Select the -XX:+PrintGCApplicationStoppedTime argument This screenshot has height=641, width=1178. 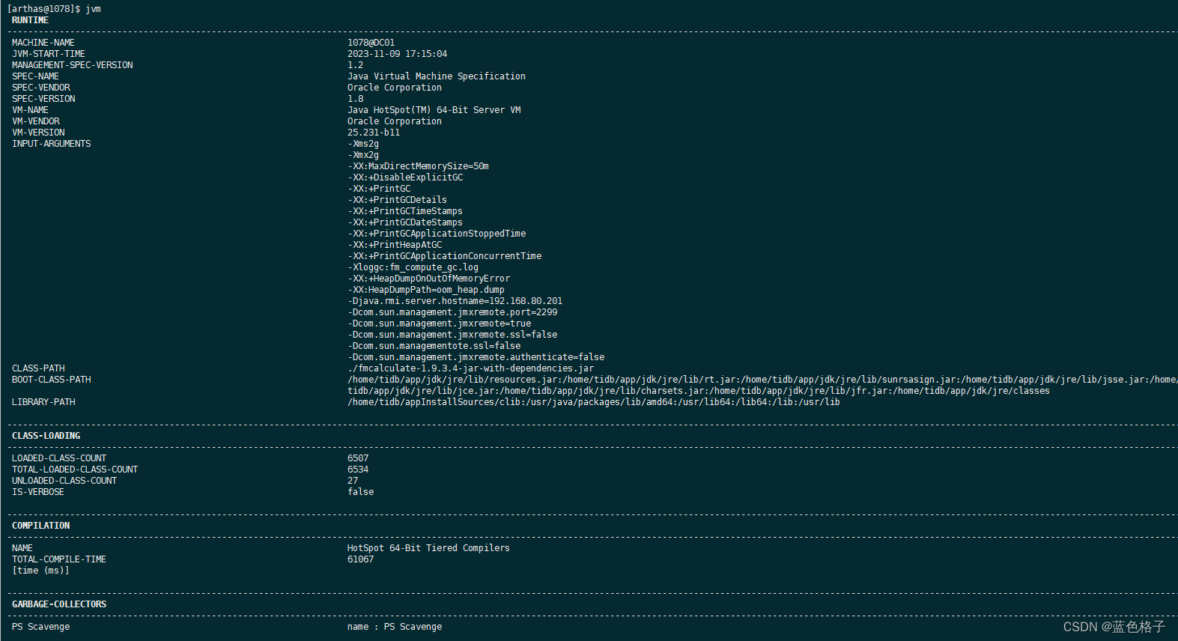tap(437, 234)
